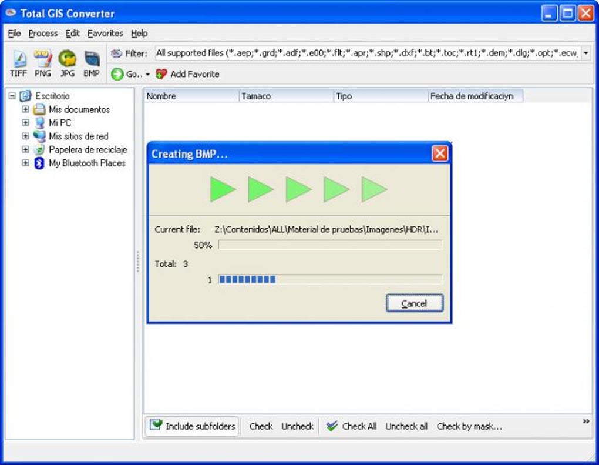Expand the Mi PC tree node
The image size is (599, 465).
pyautogui.click(x=26, y=123)
